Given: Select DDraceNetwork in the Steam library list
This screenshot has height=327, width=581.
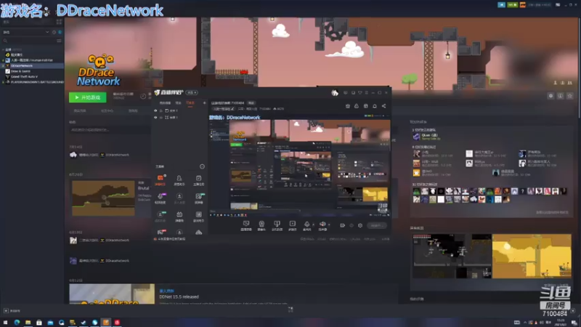Looking at the screenshot, I should click(x=32, y=65).
